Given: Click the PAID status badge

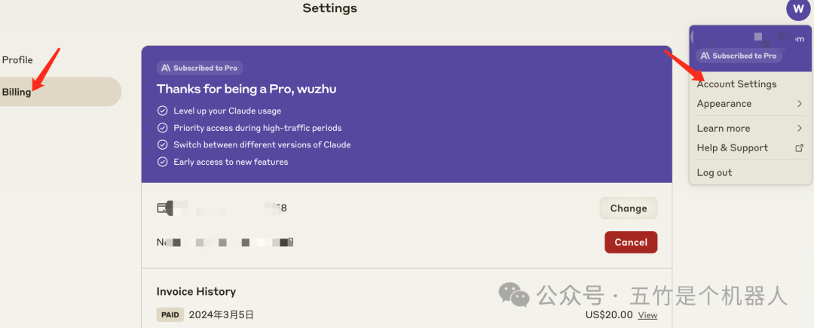Looking at the screenshot, I should 170,314.
